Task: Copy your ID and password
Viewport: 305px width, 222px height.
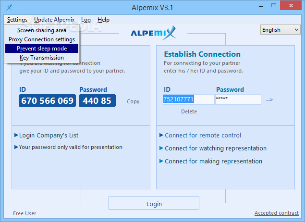Action: tap(133, 101)
